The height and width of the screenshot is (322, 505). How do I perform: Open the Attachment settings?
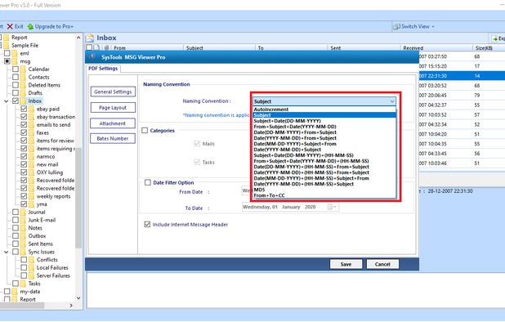(113, 123)
